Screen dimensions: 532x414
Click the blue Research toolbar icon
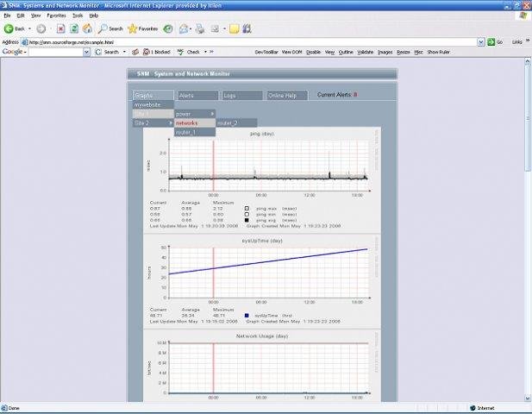247,28
